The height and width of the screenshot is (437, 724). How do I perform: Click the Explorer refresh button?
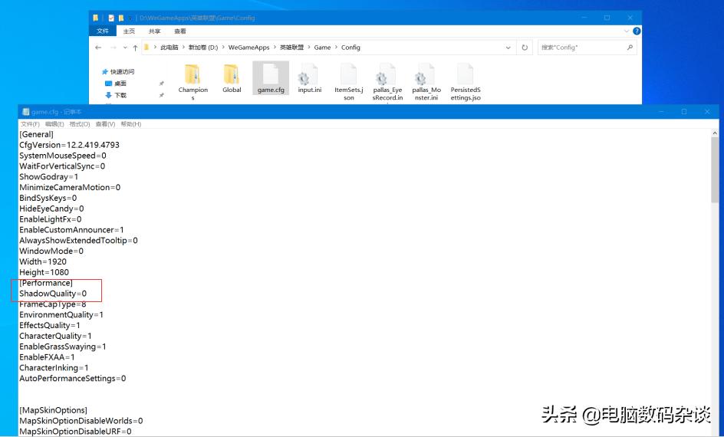[x=525, y=48]
